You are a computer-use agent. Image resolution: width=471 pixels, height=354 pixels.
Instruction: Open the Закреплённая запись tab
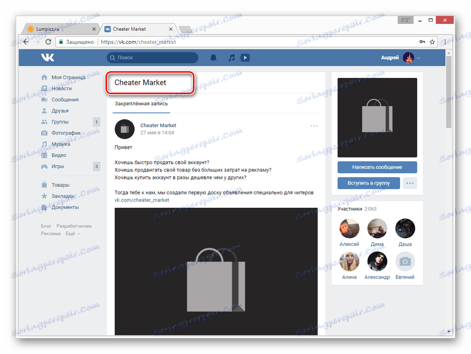(141, 104)
